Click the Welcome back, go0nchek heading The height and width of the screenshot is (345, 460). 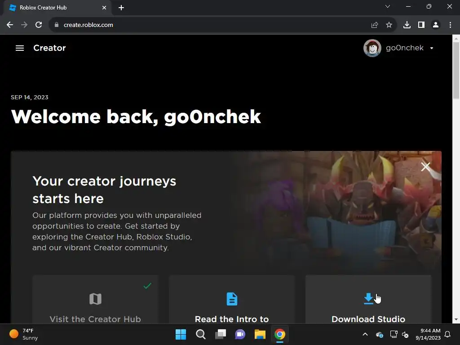coord(136,117)
